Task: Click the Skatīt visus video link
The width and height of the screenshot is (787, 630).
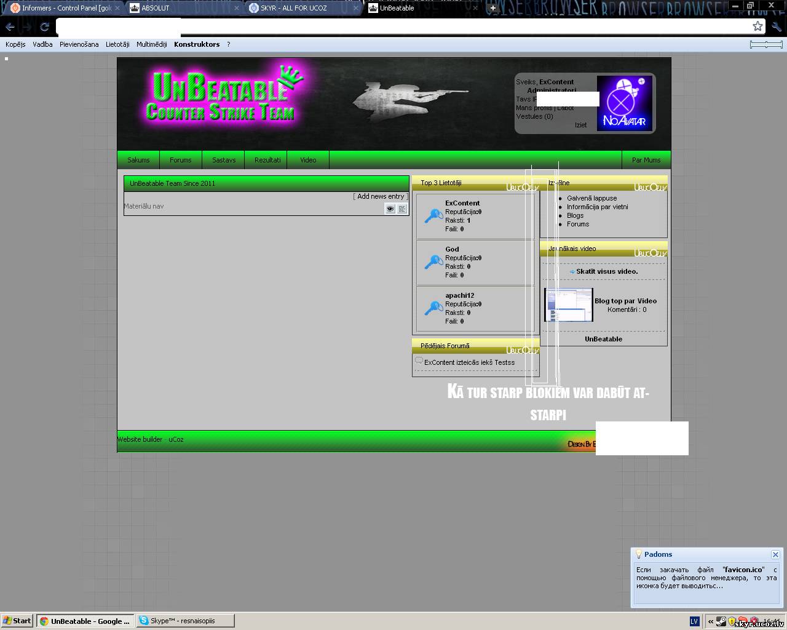Action: [x=607, y=271]
